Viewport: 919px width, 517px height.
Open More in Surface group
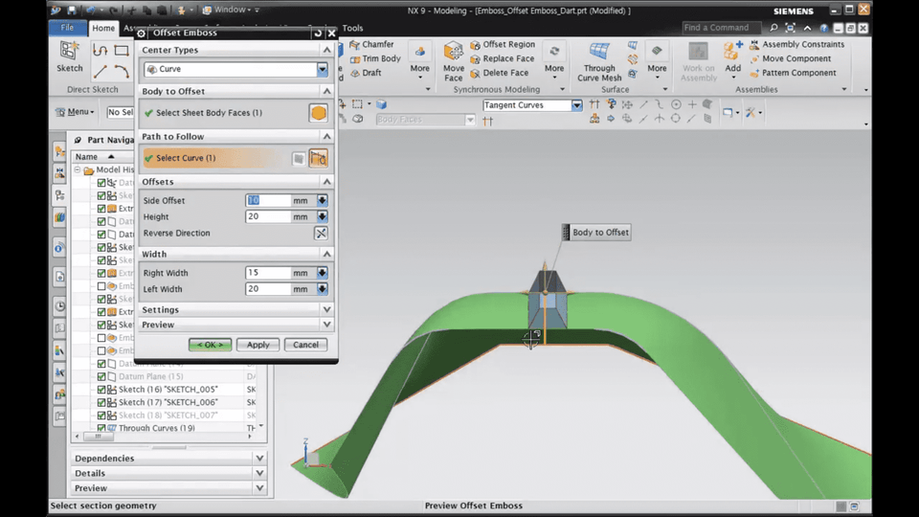click(657, 61)
